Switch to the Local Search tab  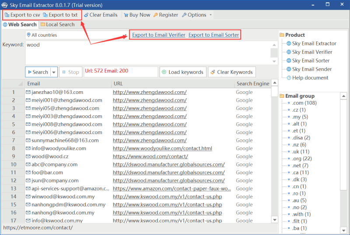pyautogui.click(x=58, y=24)
